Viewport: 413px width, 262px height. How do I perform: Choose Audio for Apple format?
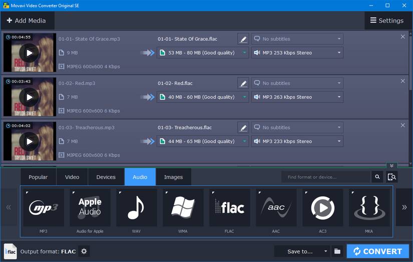point(90,207)
